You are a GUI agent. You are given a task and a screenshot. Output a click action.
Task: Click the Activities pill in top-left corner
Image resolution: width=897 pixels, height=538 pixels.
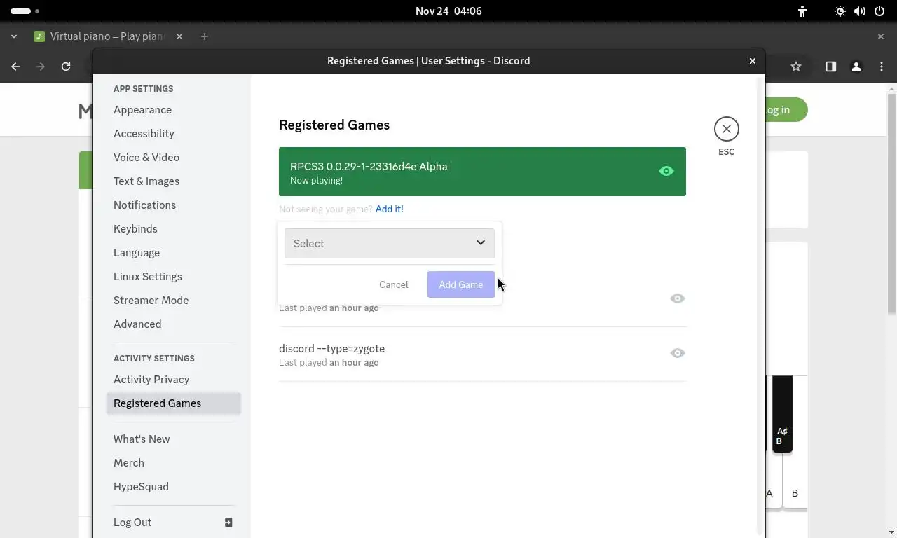(25, 11)
